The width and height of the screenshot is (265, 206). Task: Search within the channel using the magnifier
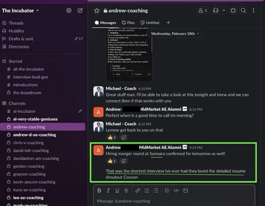(x=243, y=10)
